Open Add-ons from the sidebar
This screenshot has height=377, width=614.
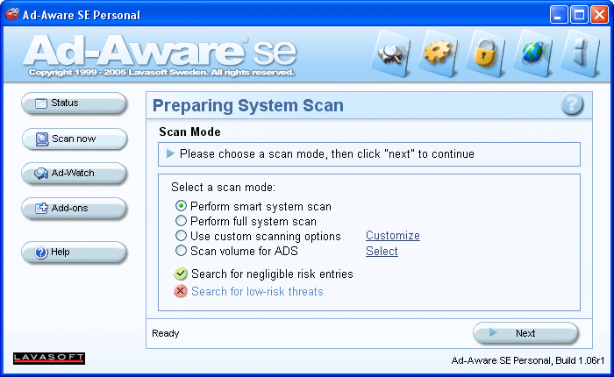tap(74, 209)
